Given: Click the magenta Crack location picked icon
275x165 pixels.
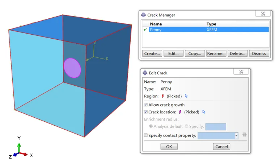Looking at the screenshot, I should point(180,112).
